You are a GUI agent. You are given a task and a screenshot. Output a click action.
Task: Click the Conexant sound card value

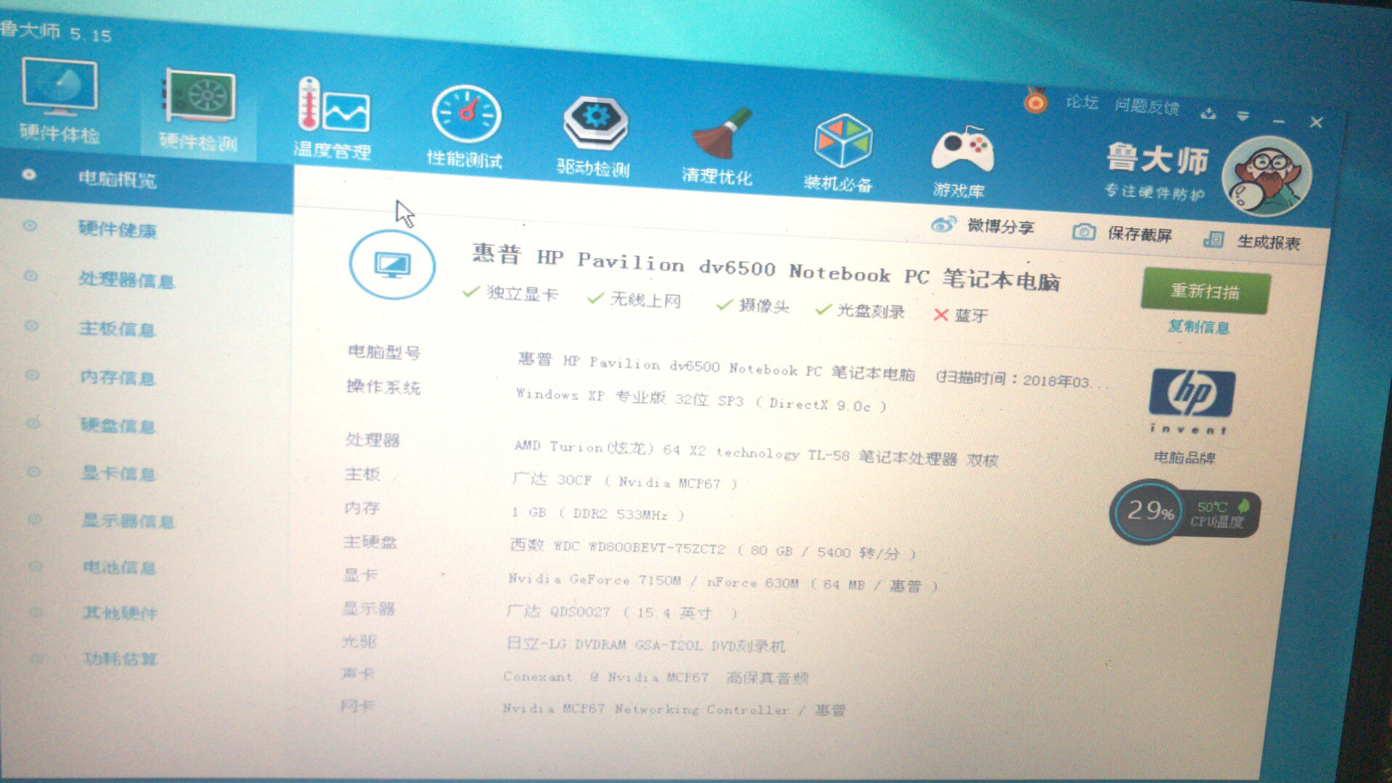click(655, 677)
